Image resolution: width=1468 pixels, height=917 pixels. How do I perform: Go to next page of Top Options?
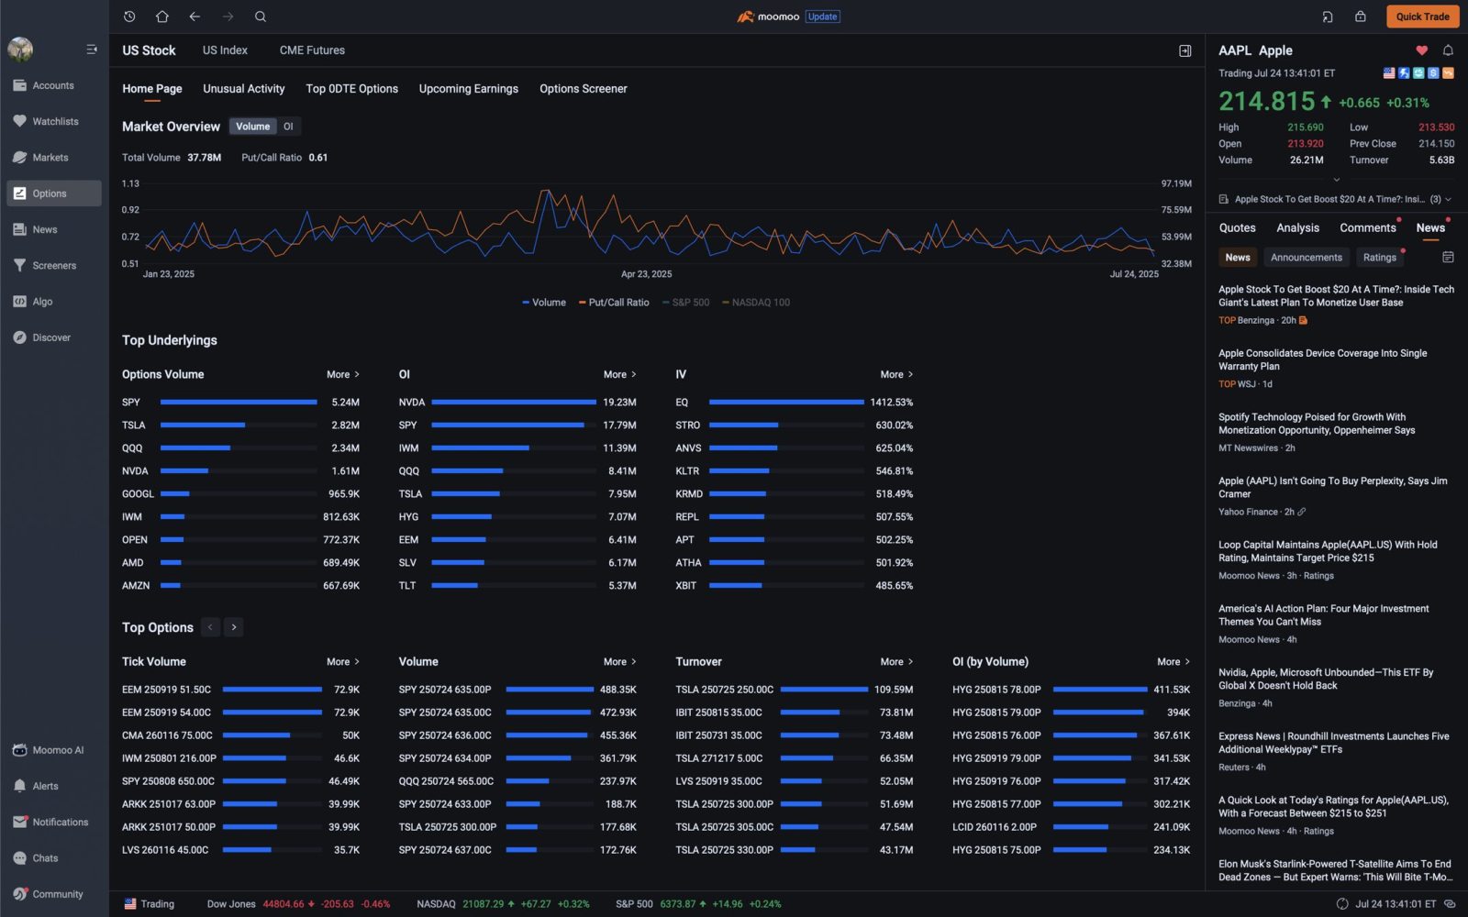pyautogui.click(x=234, y=627)
